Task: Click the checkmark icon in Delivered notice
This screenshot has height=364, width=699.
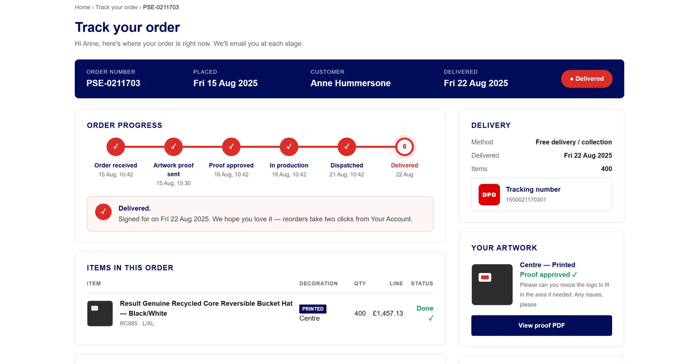Action: [x=103, y=212]
